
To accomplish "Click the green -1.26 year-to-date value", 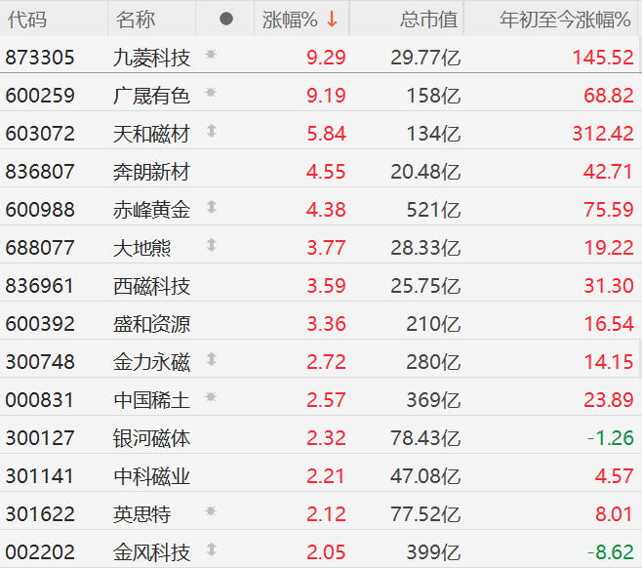I will 611,438.
